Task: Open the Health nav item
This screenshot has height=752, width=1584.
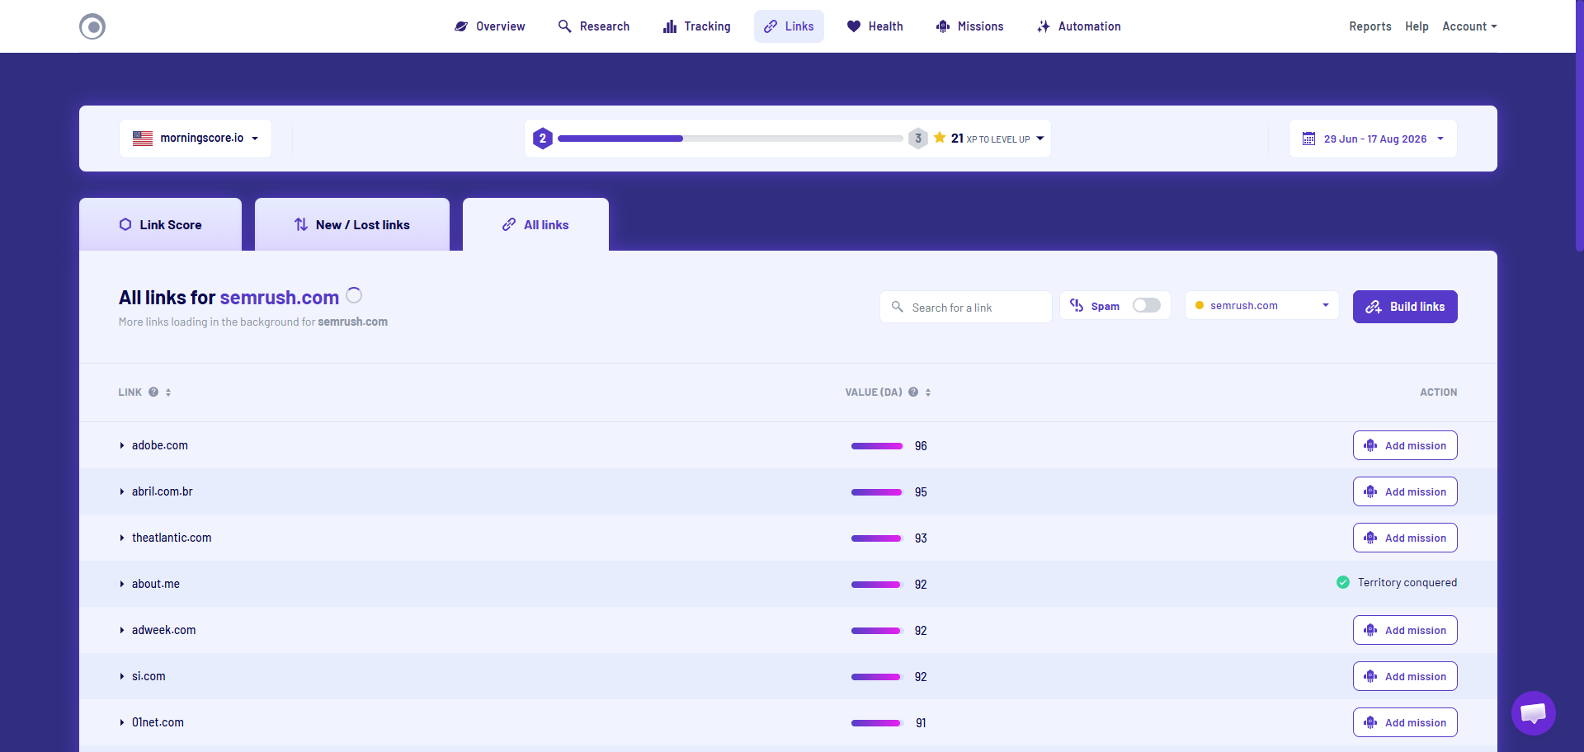Action: (875, 26)
